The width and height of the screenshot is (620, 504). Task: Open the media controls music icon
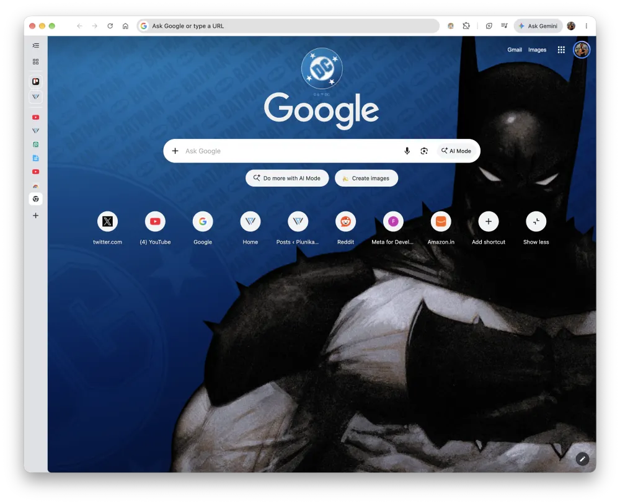[504, 26]
